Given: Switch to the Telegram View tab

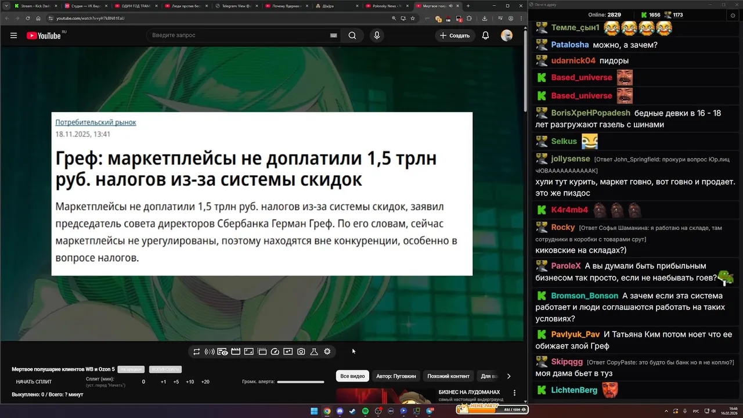Looking at the screenshot, I should click(x=236, y=6).
